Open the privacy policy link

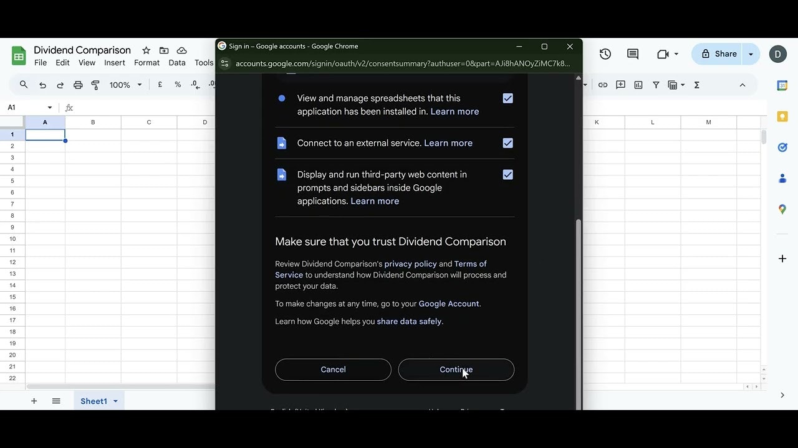[x=411, y=264]
